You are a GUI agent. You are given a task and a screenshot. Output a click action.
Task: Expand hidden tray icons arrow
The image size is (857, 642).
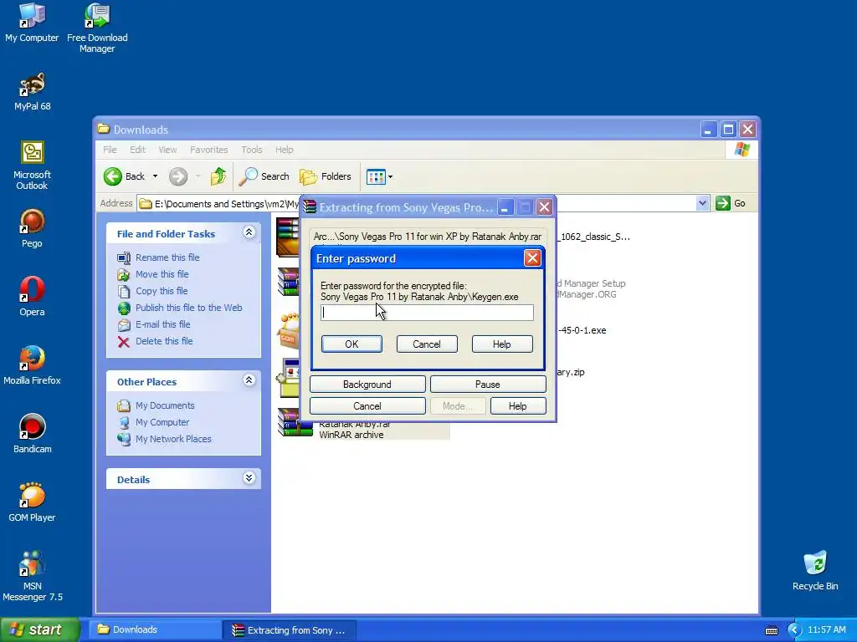794,630
